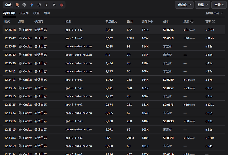Filter by the OpenAI Codex knot icon
The width and height of the screenshot is (228, 155).
pos(24,5)
